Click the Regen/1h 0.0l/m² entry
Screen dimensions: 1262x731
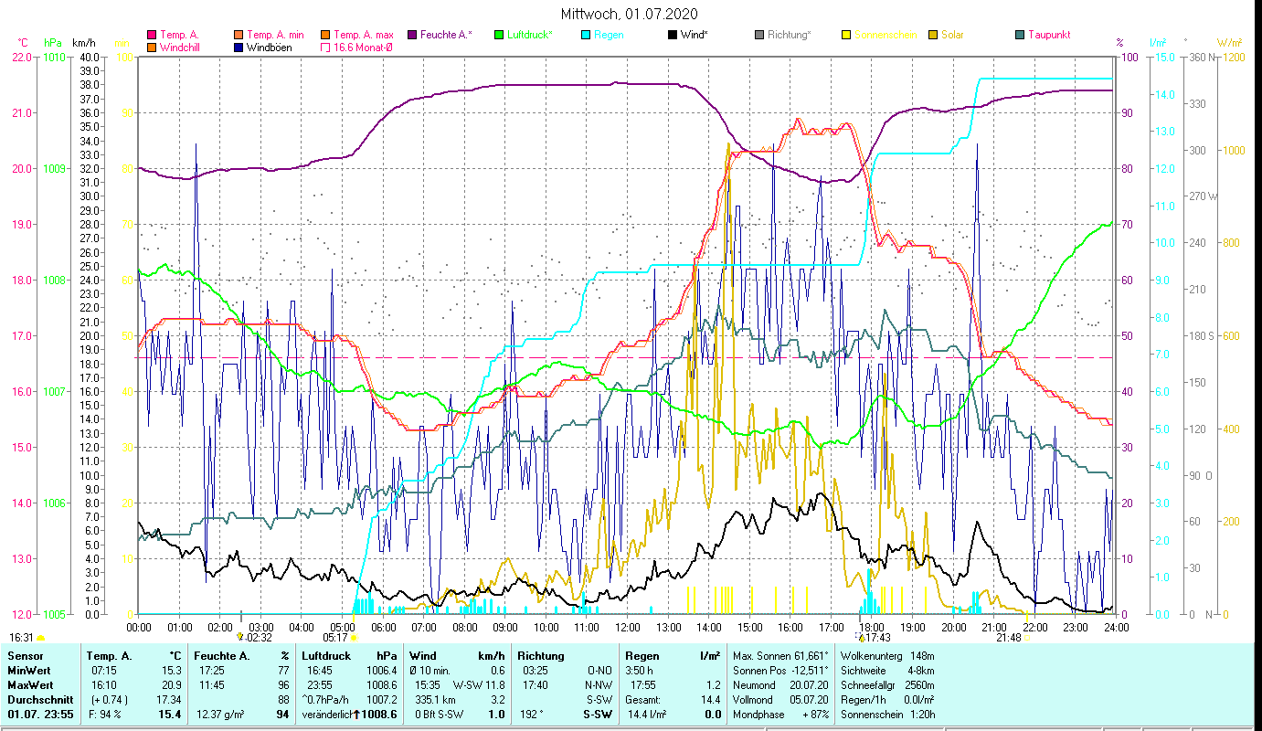[x=887, y=700]
